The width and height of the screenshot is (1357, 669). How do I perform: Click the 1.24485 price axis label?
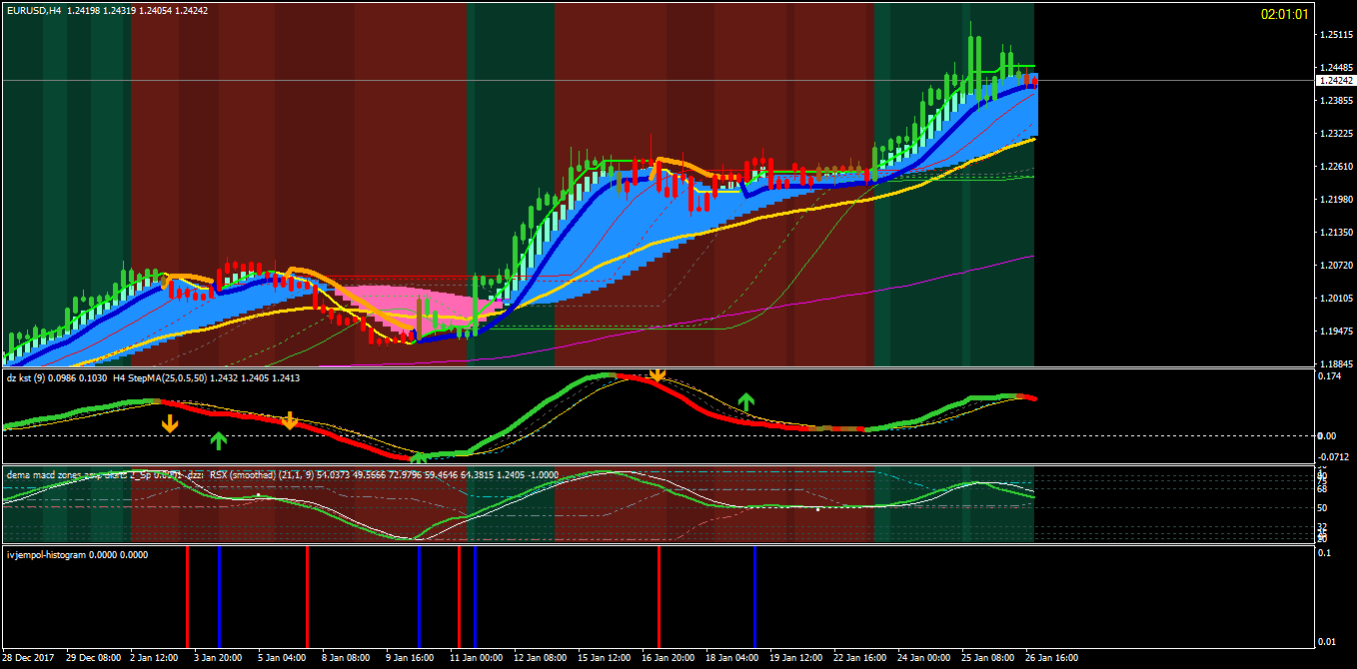click(1336, 68)
